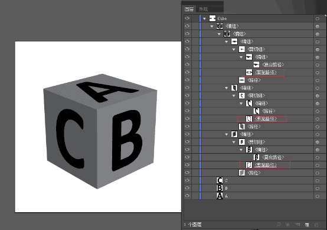Collapse the <剪切组> with B thumbnail

point(234,142)
